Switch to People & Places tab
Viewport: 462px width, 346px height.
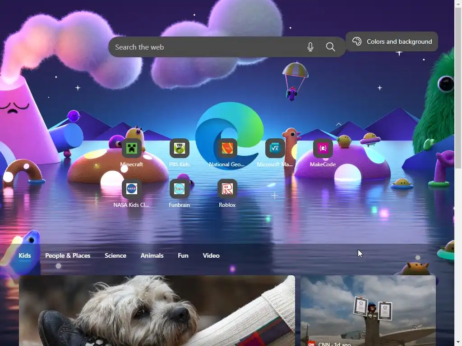pyautogui.click(x=68, y=256)
